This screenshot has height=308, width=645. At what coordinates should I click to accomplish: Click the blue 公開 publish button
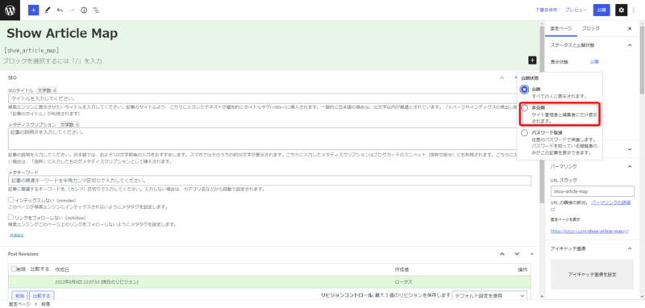pyautogui.click(x=601, y=10)
